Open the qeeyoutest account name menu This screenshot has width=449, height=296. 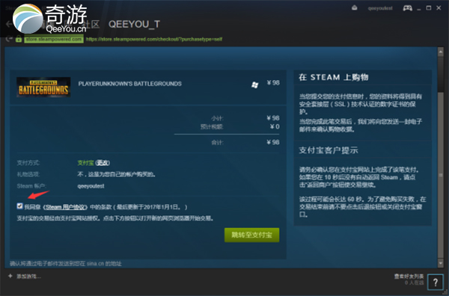(380, 8)
